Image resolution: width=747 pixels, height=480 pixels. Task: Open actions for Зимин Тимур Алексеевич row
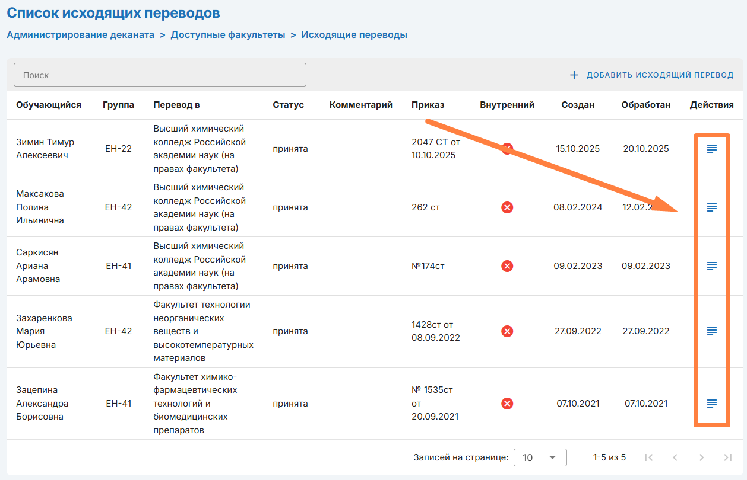click(x=711, y=149)
